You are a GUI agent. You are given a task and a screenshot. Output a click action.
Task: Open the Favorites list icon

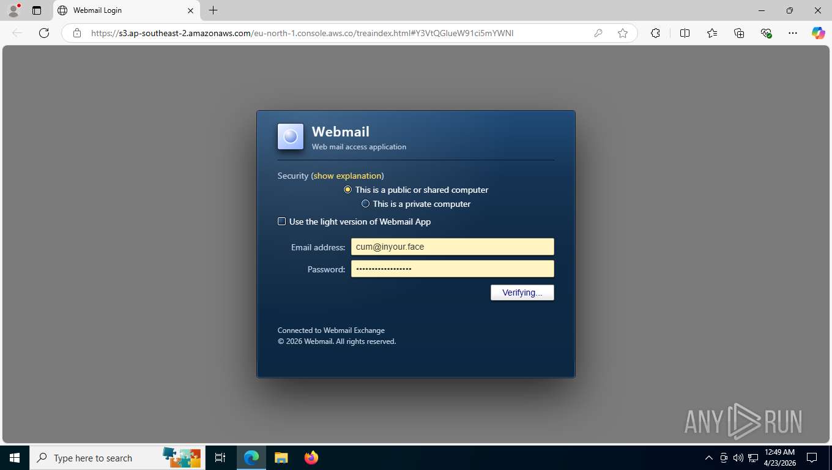tap(712, 33)
